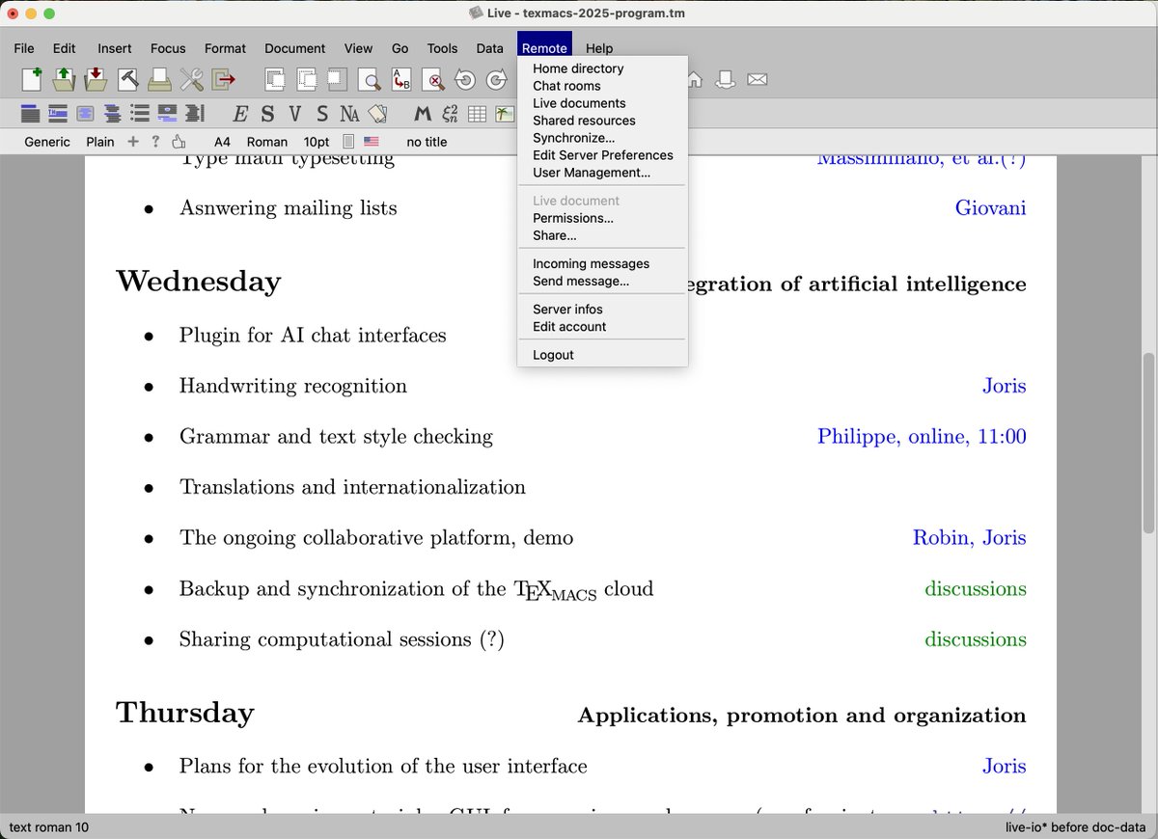Click the TH theorem environment icon
Image resolution: width=1158 pixels, height=839 pixels.
pyautogui.click(x=58, y=114)
